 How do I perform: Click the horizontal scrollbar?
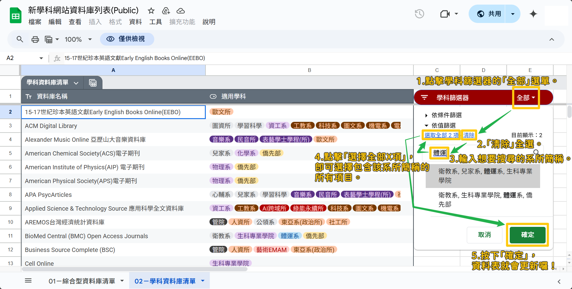pyautogui.click(x=134, y=269)
